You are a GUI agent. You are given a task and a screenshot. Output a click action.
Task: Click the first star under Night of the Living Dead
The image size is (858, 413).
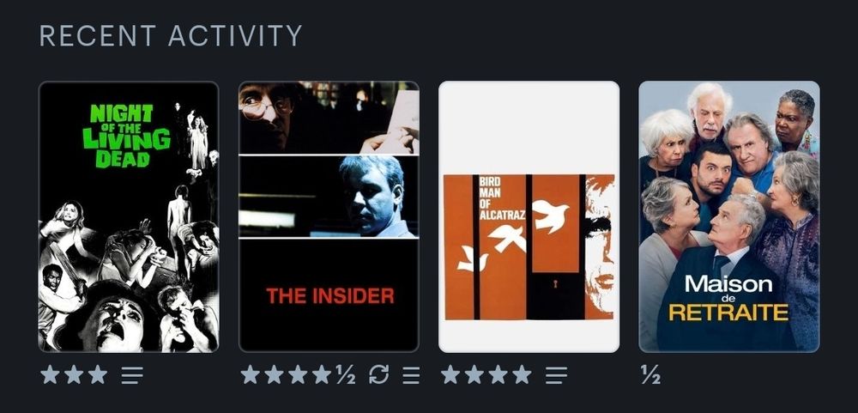[50, 374]
